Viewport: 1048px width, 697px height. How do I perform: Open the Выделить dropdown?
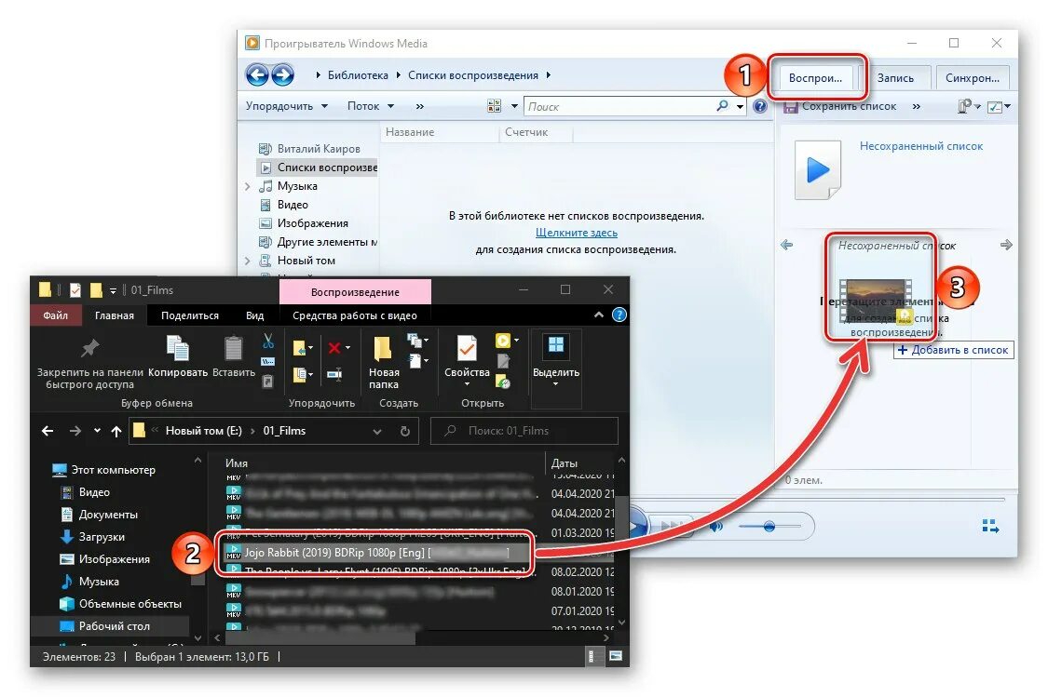click(555, 361)
